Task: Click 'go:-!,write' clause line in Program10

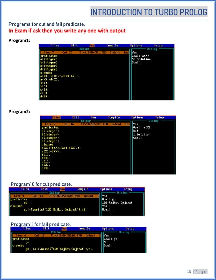Action: click(55, 209)
